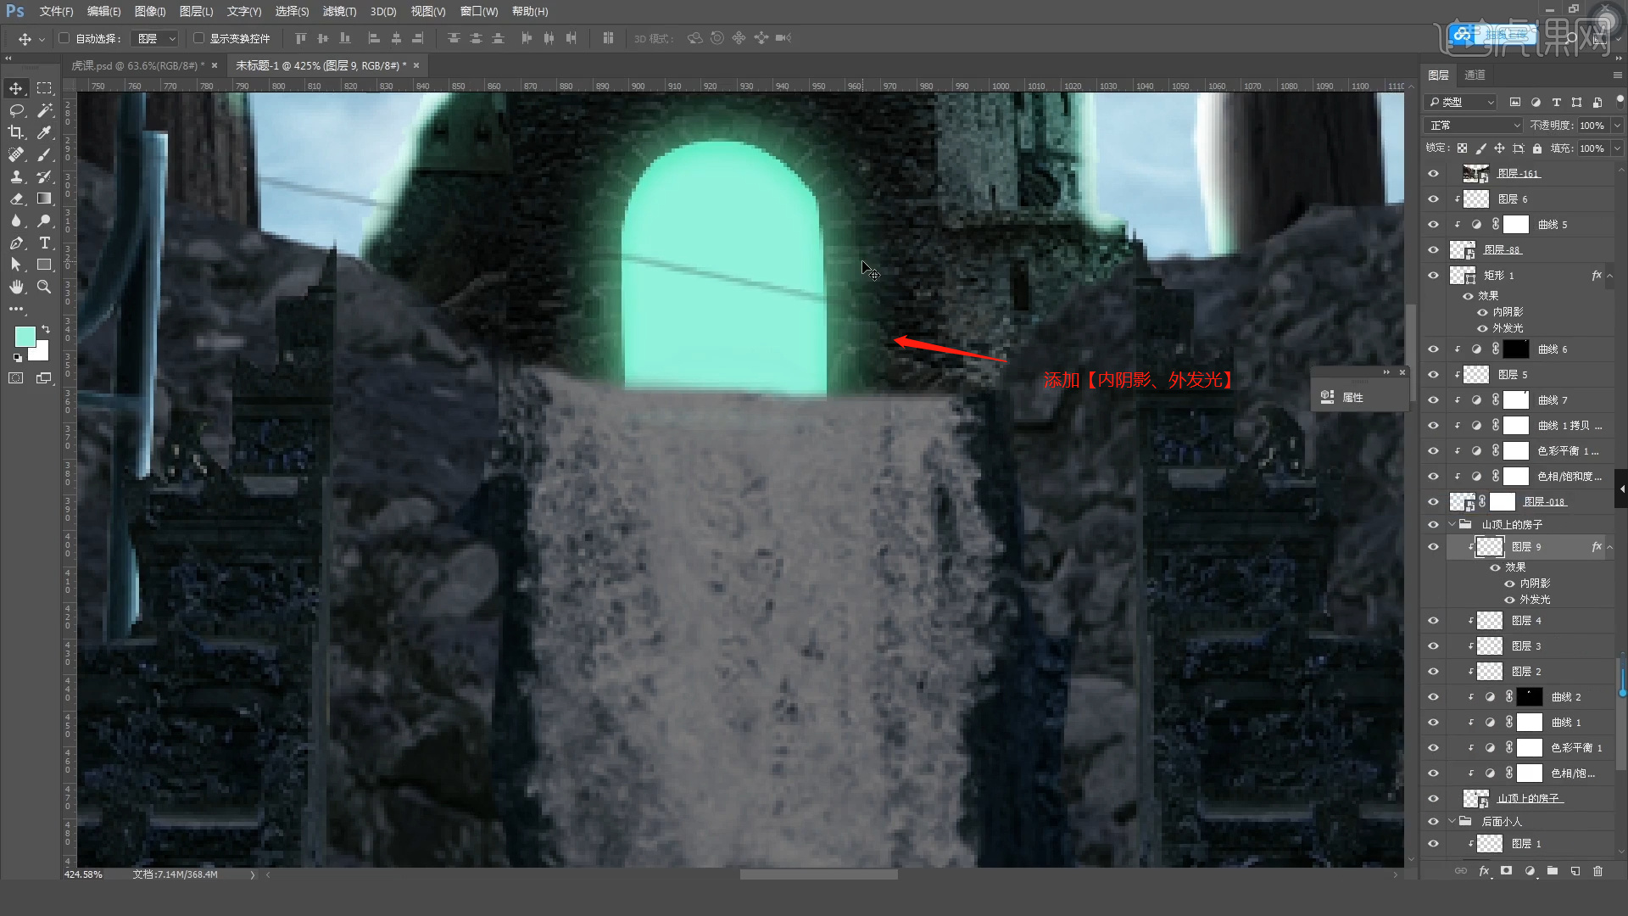
Task: Click the delete layer trash icon
Action: click(1597, 871)
